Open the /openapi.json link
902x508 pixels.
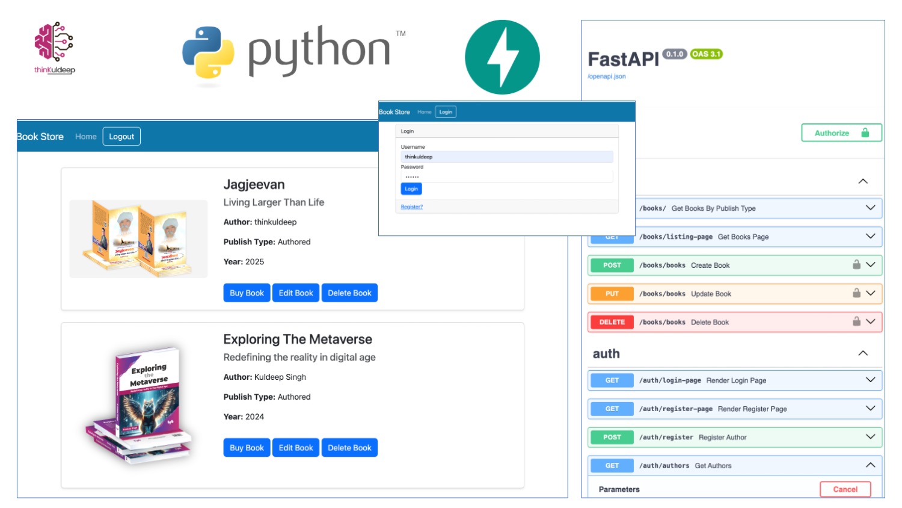[607, 76]
